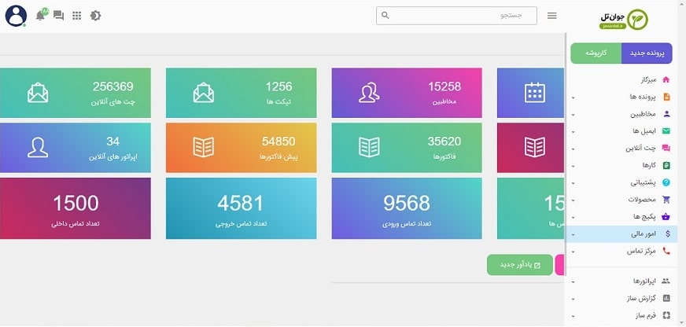Open notifications bell icon
This screenshot has height=327, width=686.
41,16
